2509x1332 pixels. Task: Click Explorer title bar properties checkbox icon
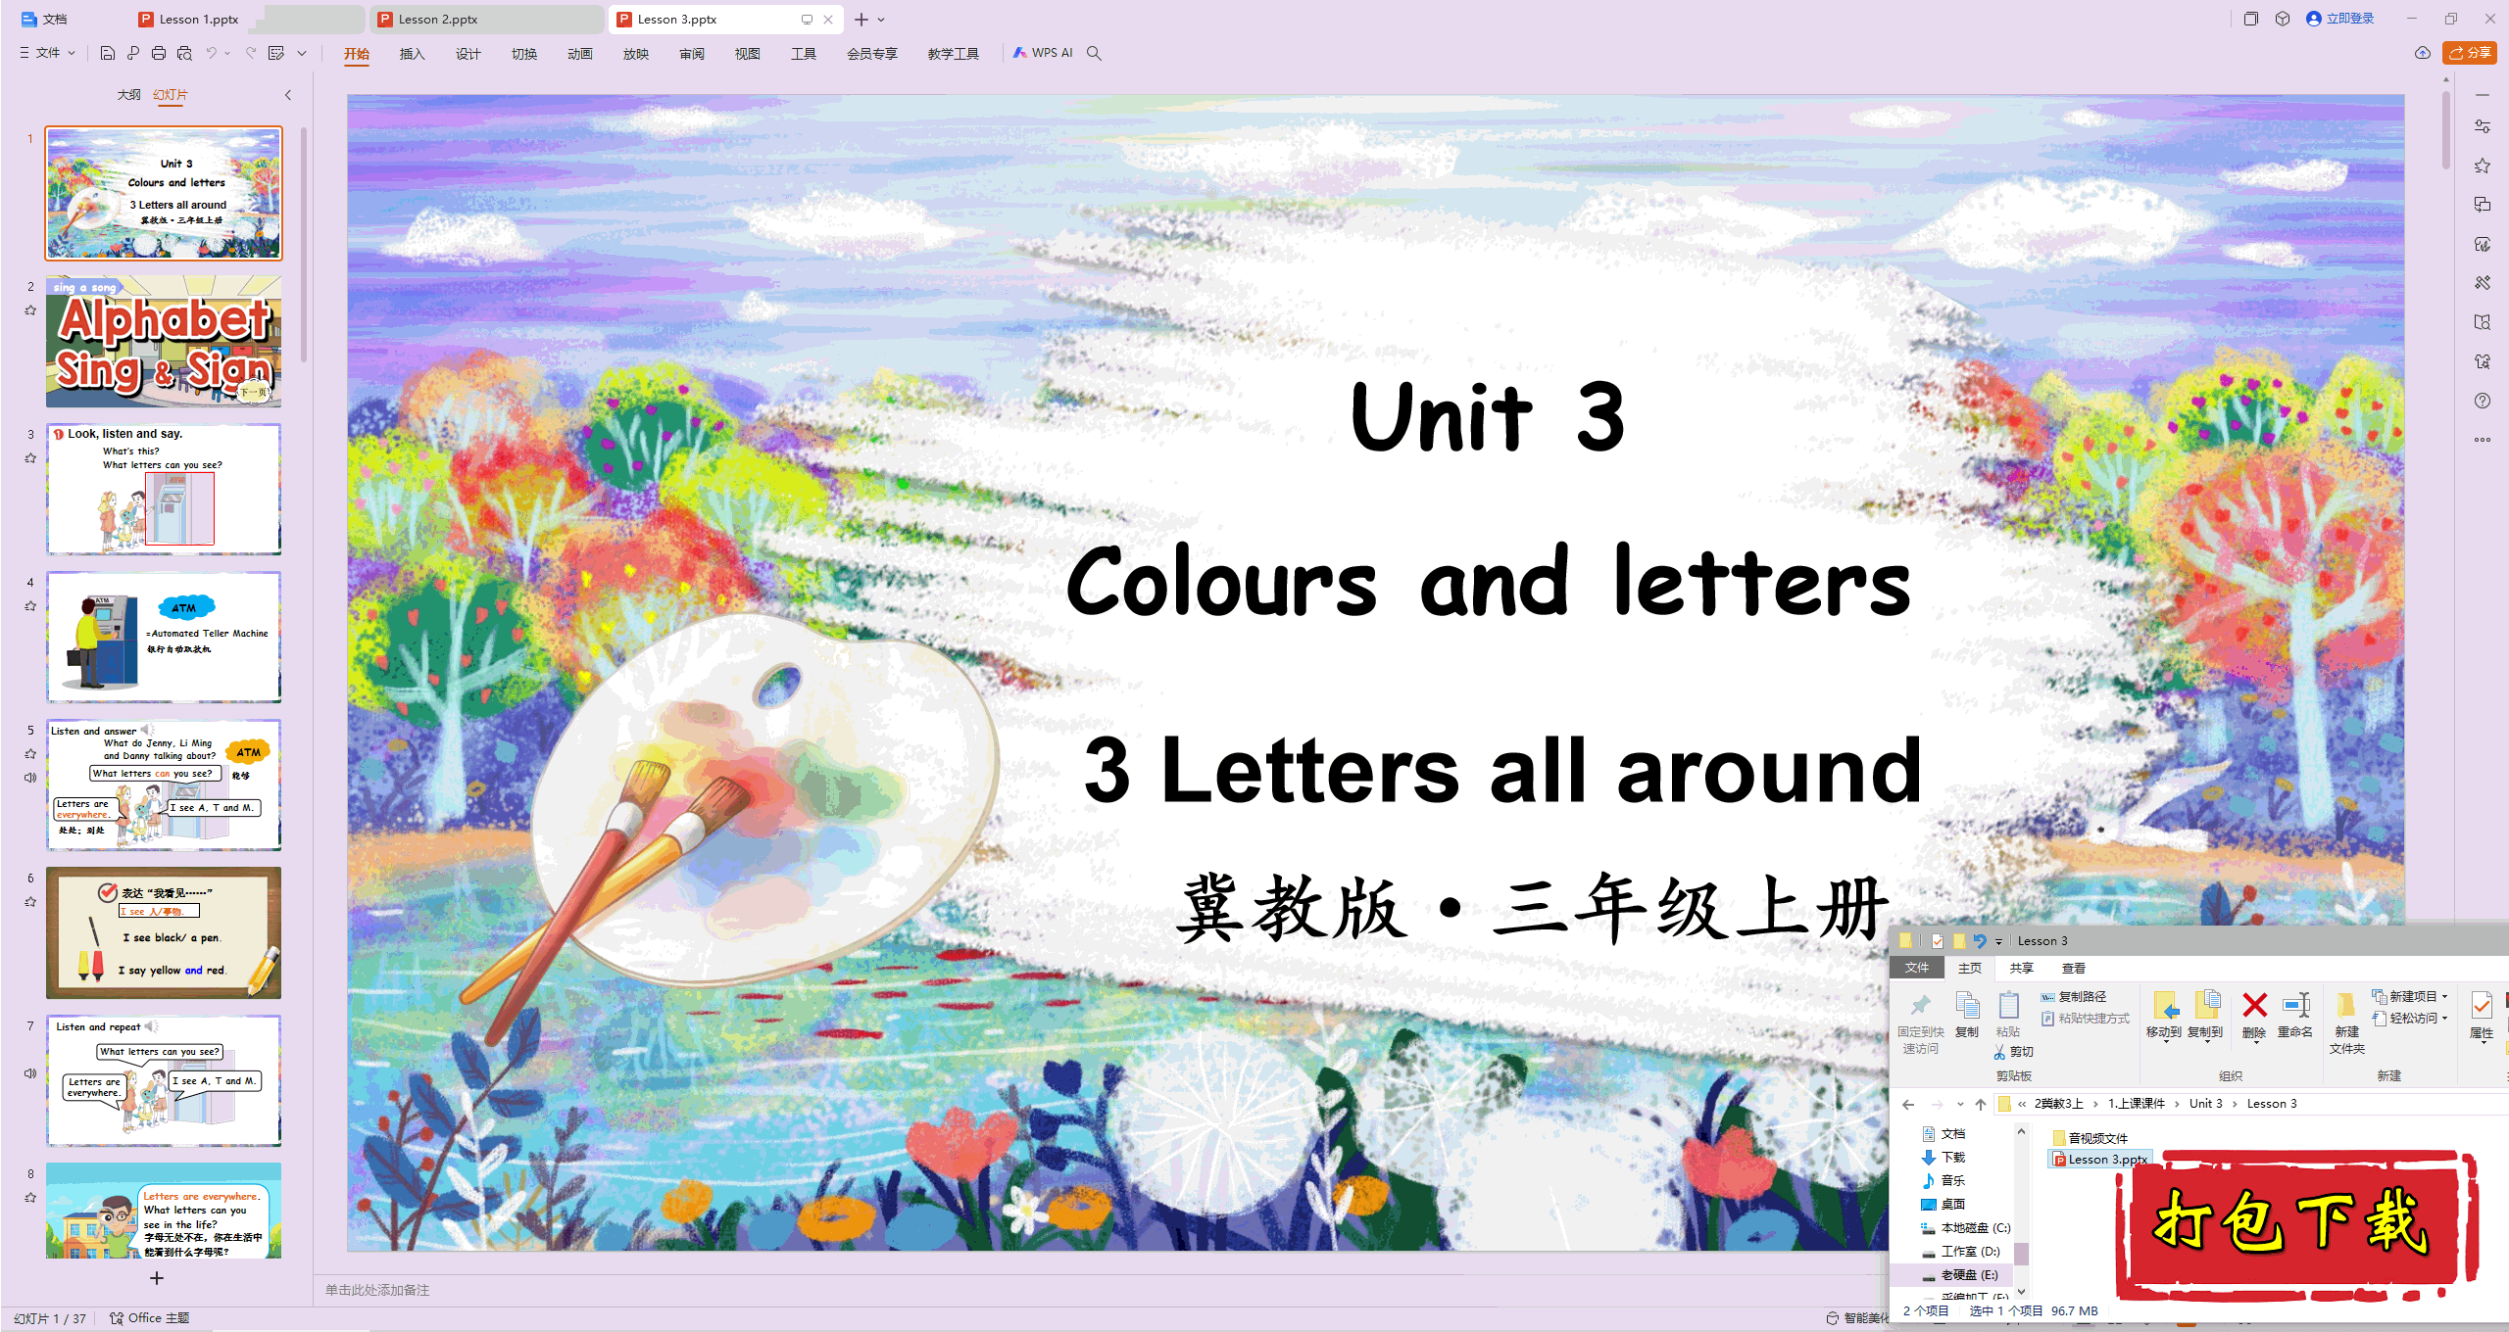[1938, 941]
